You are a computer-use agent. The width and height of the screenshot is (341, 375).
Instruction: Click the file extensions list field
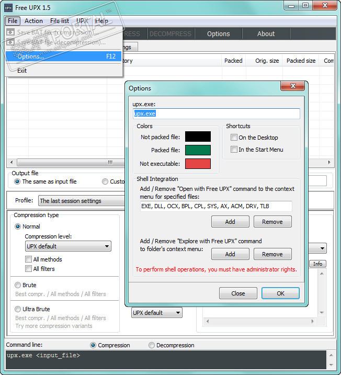216,206
